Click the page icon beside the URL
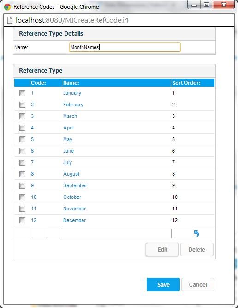This screenshot has height=308, width=238. coord(10,20)
